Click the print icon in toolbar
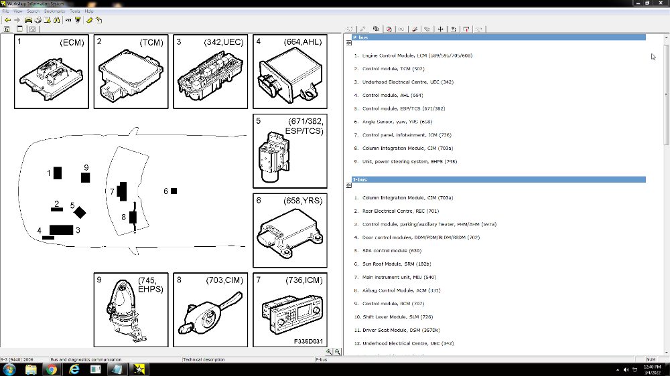Screen dimensions: 670x376 tap(38, 20)
